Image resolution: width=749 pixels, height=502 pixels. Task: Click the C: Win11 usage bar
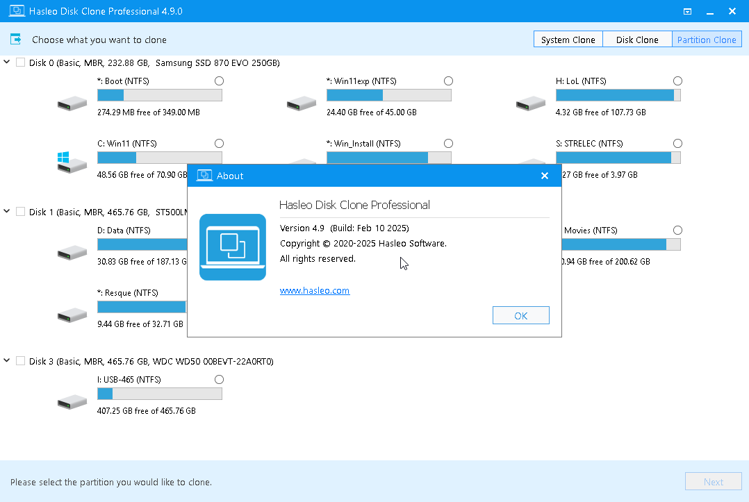pos(160,158)
